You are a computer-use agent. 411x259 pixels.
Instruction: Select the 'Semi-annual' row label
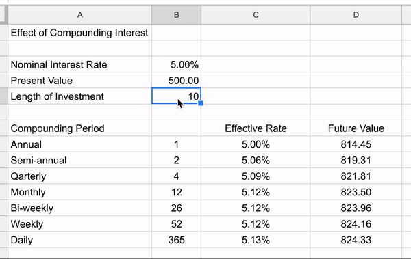tap(79, 160)
